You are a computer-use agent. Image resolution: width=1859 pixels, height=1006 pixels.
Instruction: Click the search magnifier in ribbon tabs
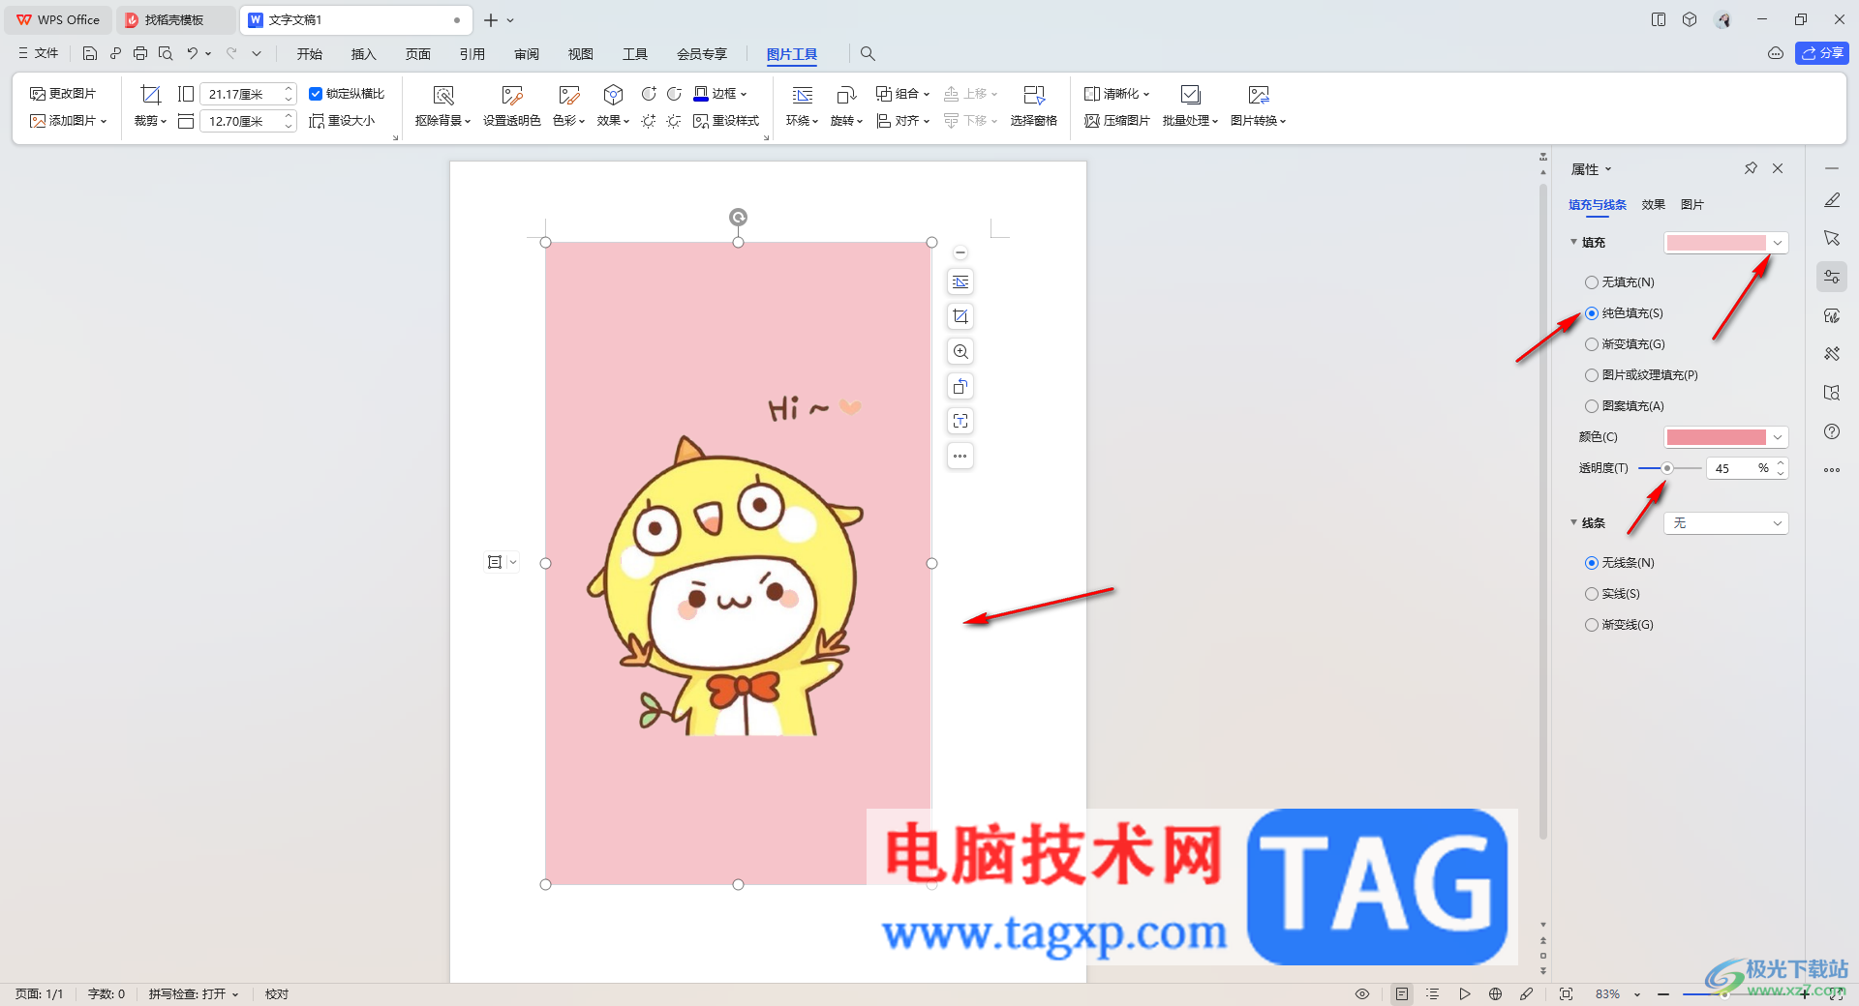868,54
